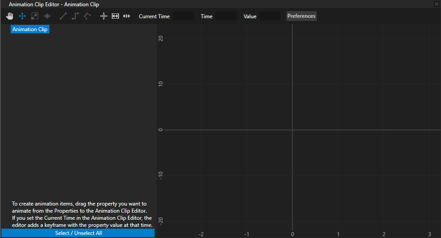The width and height of the screenshot is (441, 238).
Task: Focus the Current Time input field
Action: click(183, 16)
